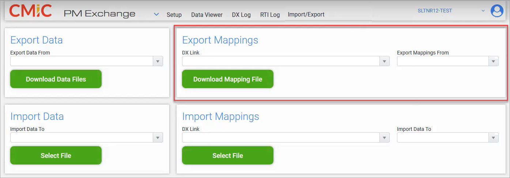Expand the PM Exchange module chevron
The image size is (510, 178).
click(x=156, y=14)
